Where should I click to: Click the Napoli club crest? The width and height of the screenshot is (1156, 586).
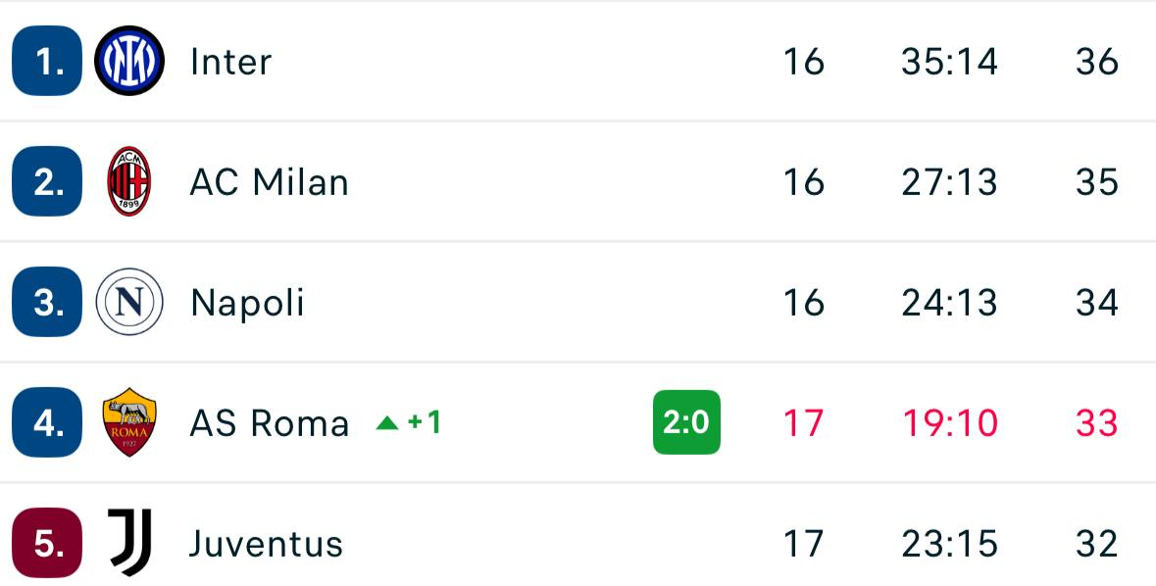point(129,302)
